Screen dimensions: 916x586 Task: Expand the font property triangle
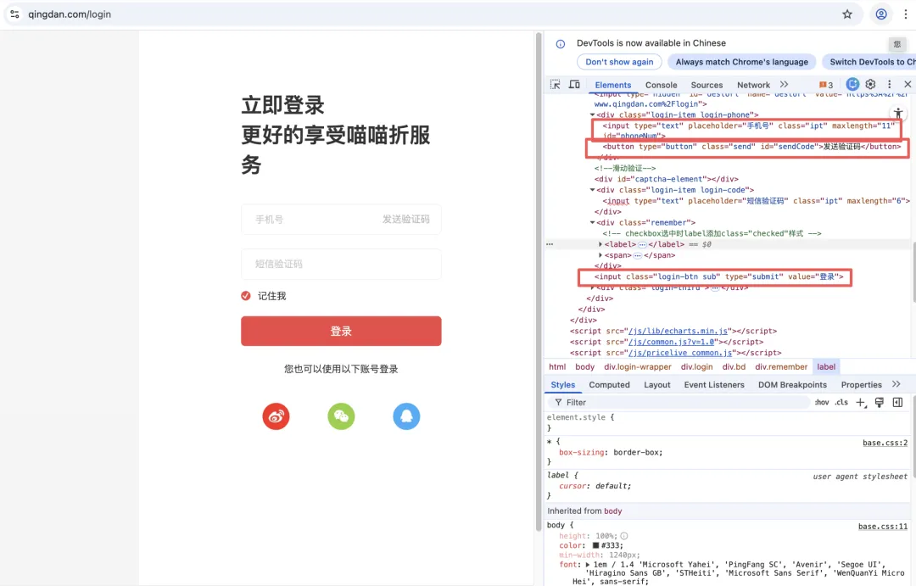[588, 565]
